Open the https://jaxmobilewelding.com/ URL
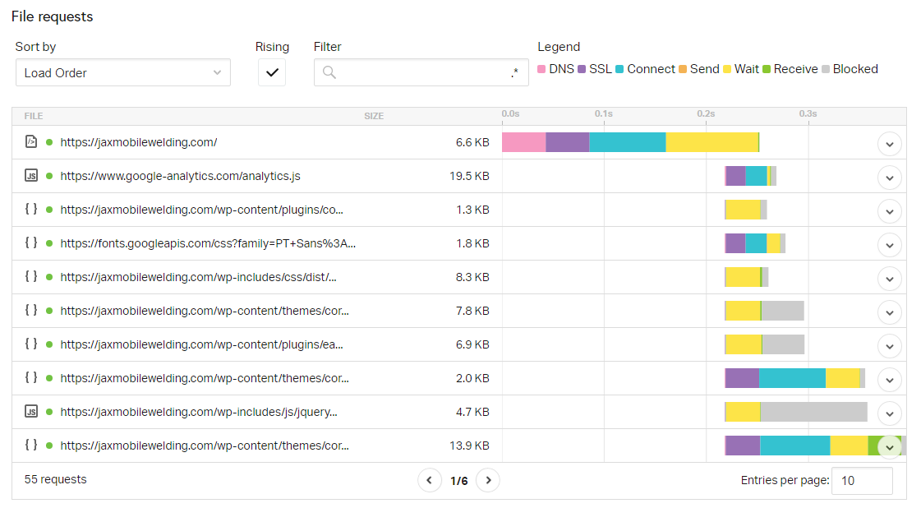This screenshot has height=508, width=921. coord(139,142)
